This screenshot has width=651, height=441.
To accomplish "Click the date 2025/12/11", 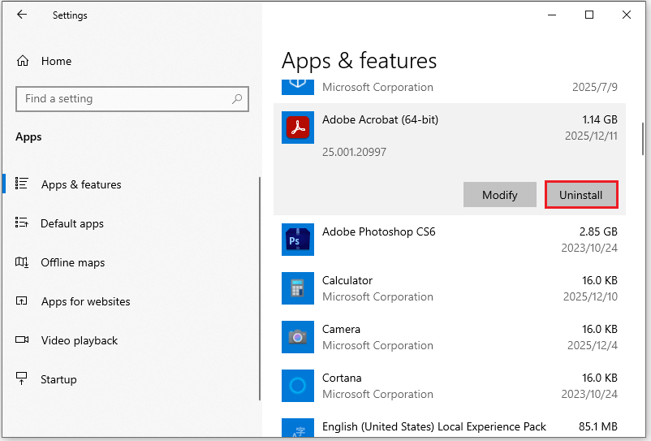I will [591, 136].
